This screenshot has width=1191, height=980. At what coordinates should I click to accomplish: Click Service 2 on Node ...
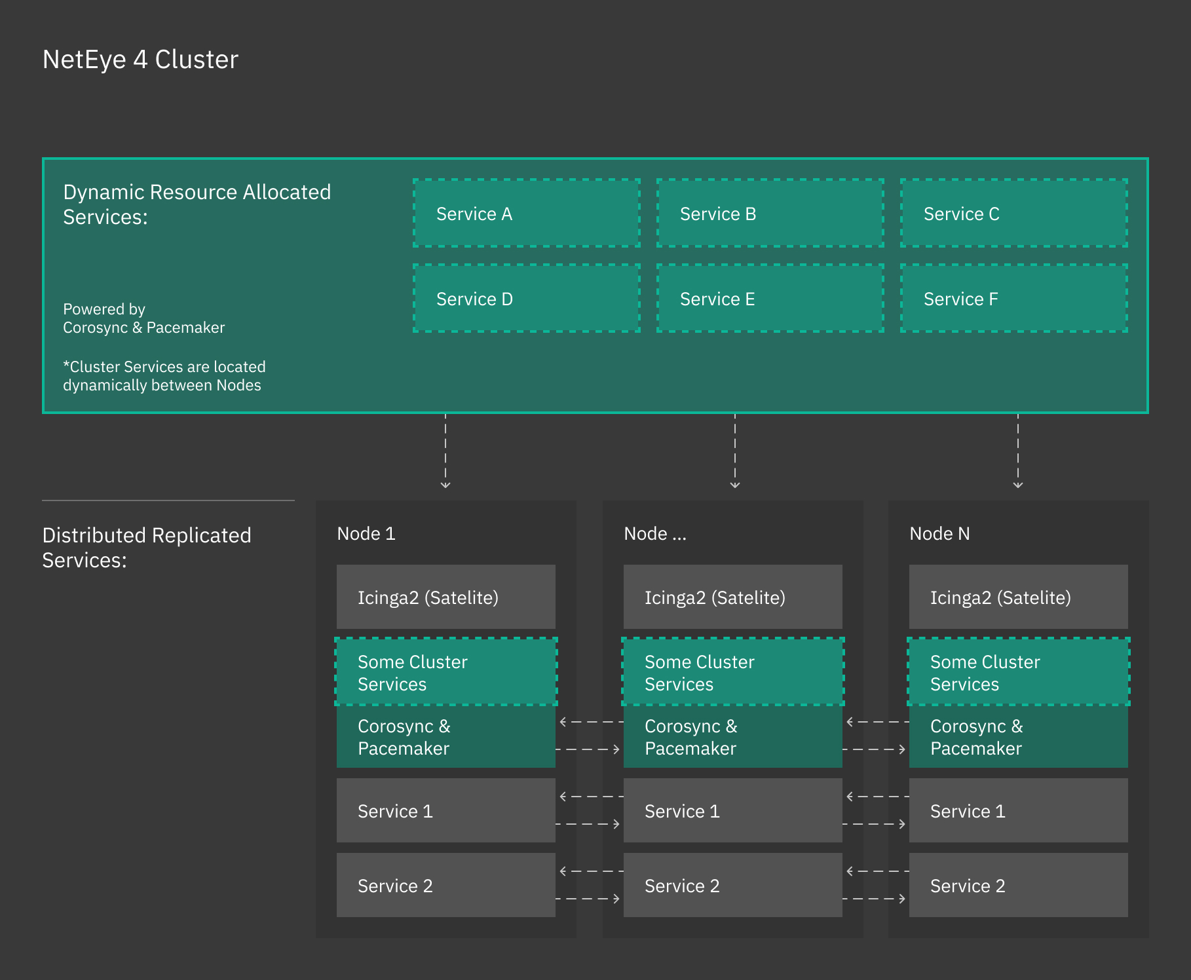[x=732, y=885]
